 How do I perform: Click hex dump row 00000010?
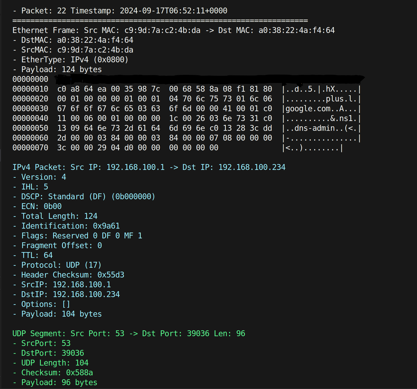tap(187, 89)
